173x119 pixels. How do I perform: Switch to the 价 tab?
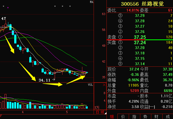pos(123,117)
